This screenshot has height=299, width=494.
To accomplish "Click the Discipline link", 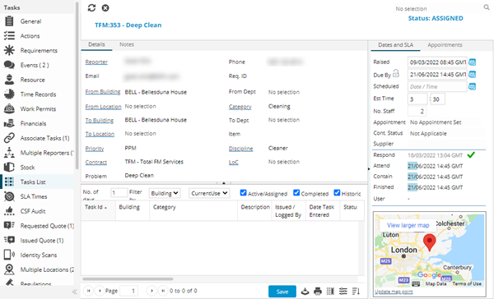I will tap(240, 149).
